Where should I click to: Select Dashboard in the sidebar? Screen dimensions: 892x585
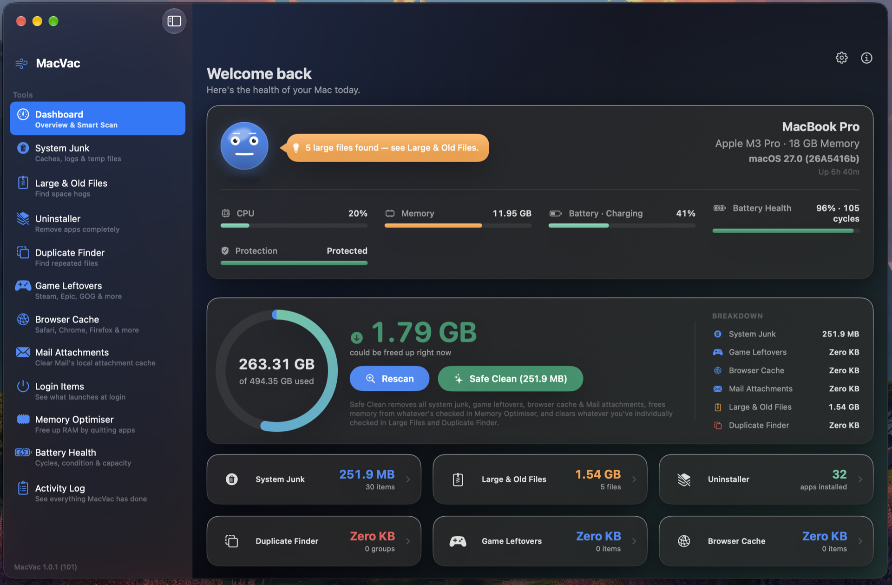point(98,118)
